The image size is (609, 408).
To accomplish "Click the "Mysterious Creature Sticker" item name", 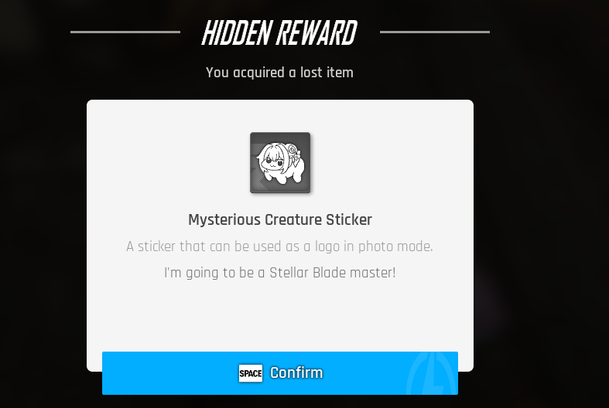I will (280, 219).
